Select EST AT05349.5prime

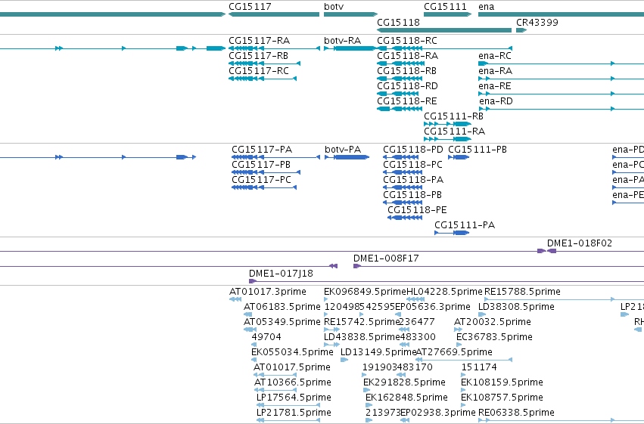[x=282, y=322]
